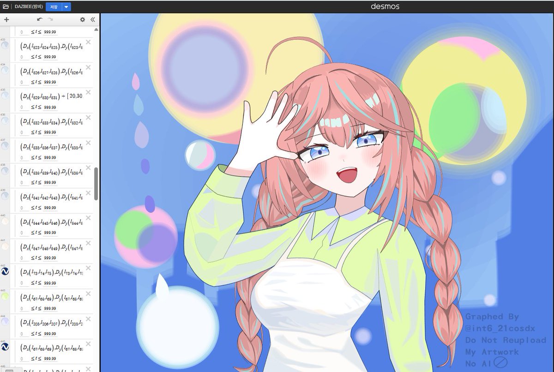This screenshot has width=554, height=372.
Task: Click formula text starting Dx(l838,l839,l840)
Action: (51, 172)
